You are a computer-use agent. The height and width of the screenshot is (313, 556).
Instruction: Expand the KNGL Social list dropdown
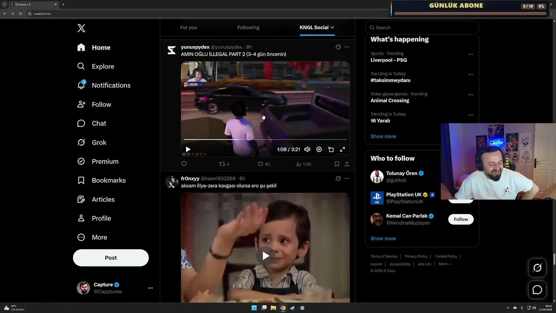pyautogui.click(x=317, y=27)
